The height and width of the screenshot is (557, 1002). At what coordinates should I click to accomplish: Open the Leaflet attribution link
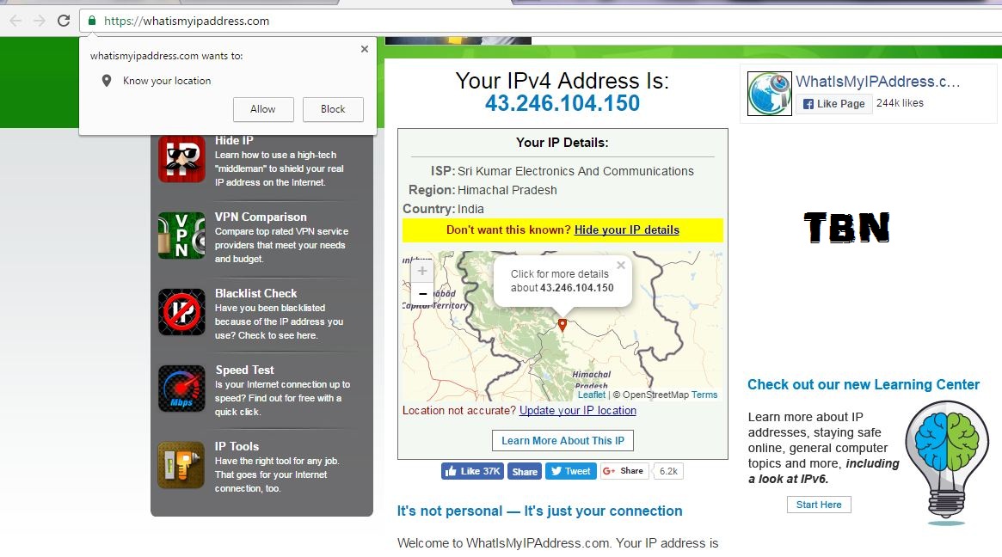592,395
